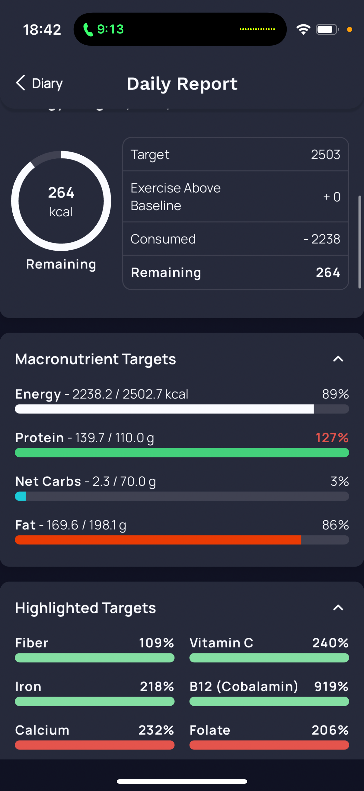Tap the audio waveform indicator in Dynamic Island
The height and width of the screenshot is (791, 364).
[x=257, y=30]
